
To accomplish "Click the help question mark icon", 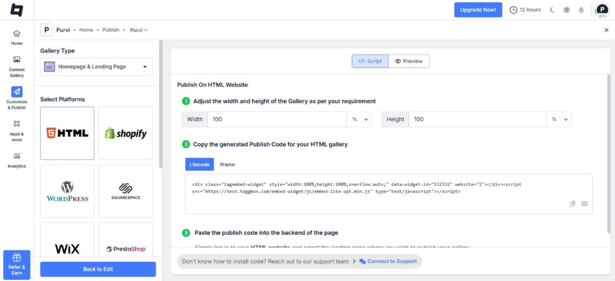I will tap(566, 10).
